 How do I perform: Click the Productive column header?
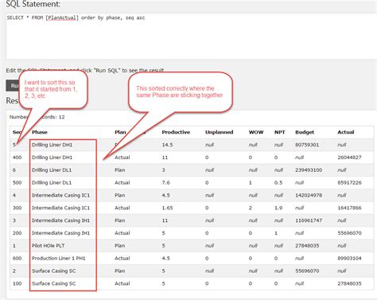[176, 132]
